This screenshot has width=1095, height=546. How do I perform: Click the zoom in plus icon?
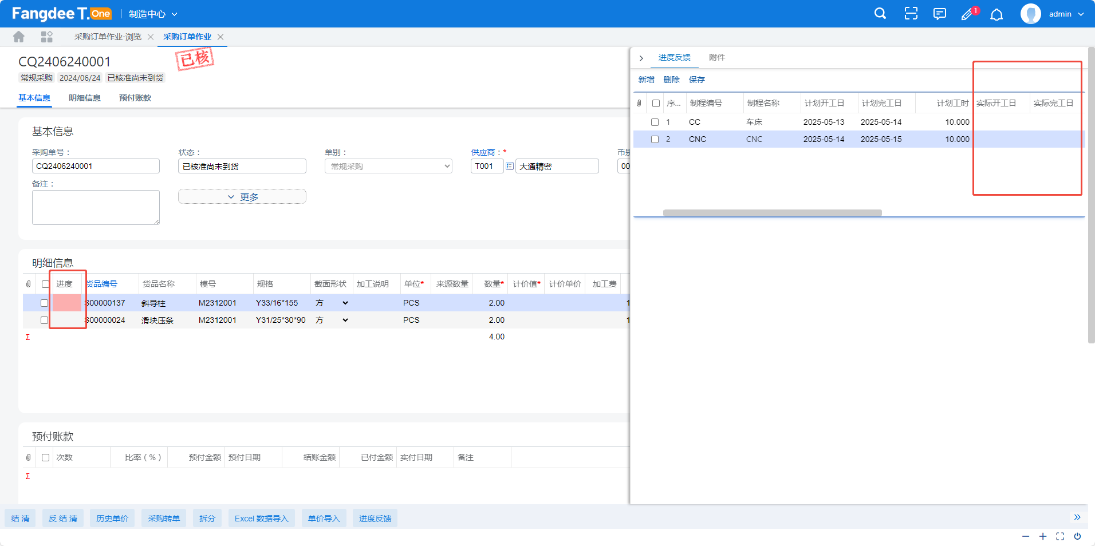tap(1043, 536)
